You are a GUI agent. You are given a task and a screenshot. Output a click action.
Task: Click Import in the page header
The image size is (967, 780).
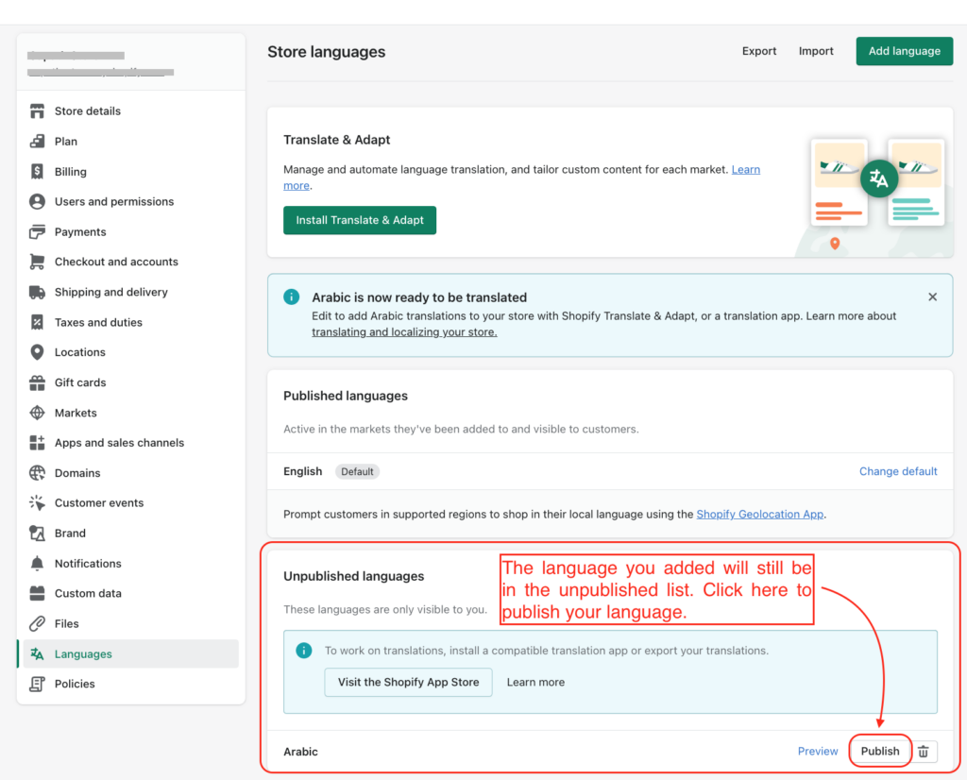tap(816, 51)
